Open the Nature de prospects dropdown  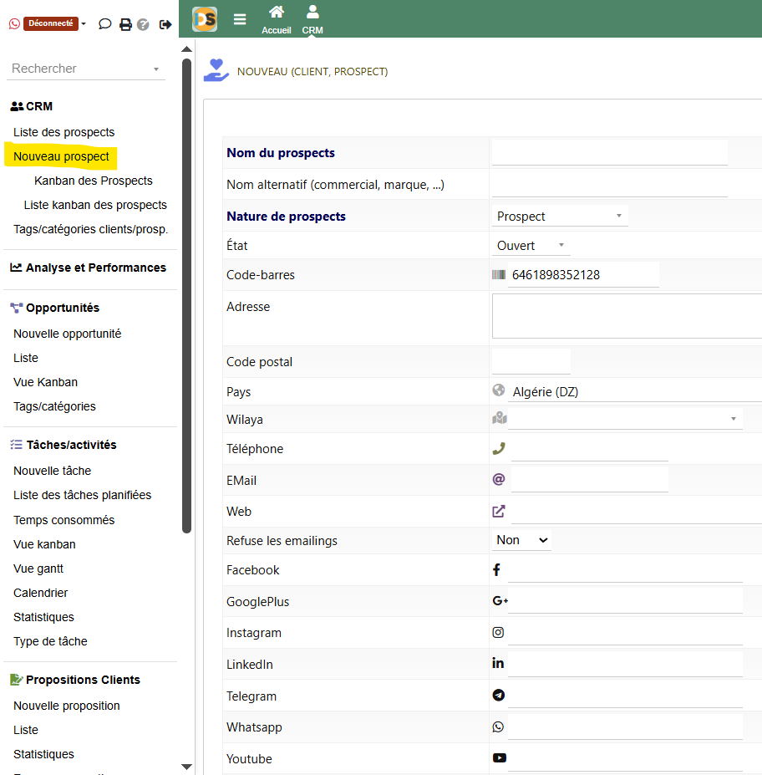point(560,217)
